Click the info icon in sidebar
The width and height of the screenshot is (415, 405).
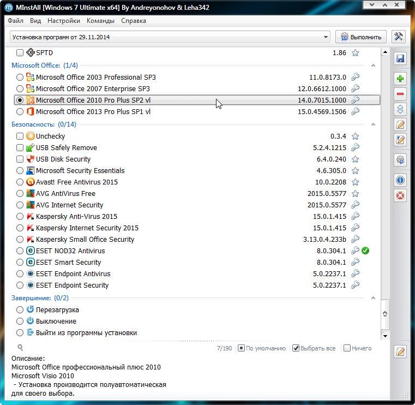click(400, 180)
